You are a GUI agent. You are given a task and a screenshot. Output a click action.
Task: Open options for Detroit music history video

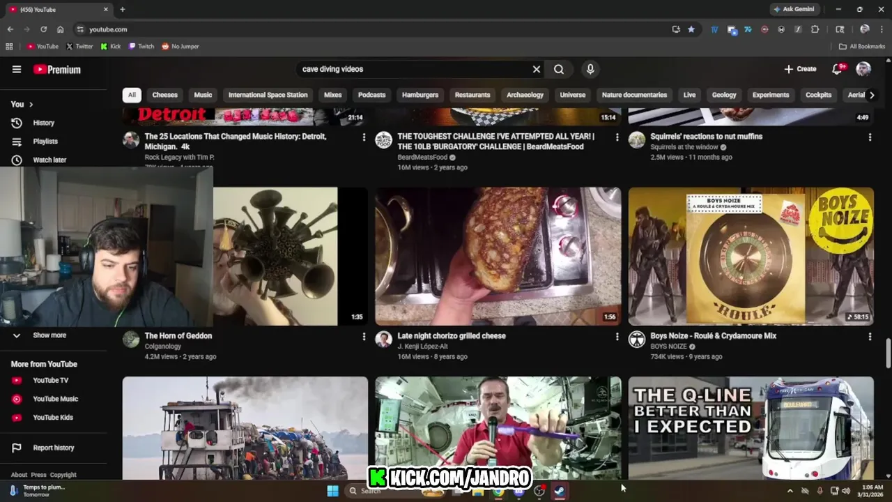364,137
